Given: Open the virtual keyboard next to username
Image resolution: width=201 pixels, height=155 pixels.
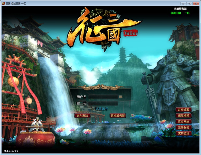Looking at the screenshot, I should pos(121,97).
